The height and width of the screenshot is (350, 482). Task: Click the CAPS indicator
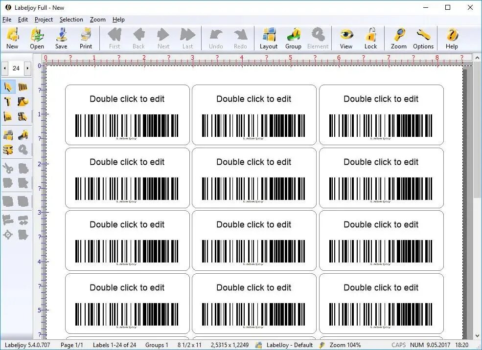(399, 345)
